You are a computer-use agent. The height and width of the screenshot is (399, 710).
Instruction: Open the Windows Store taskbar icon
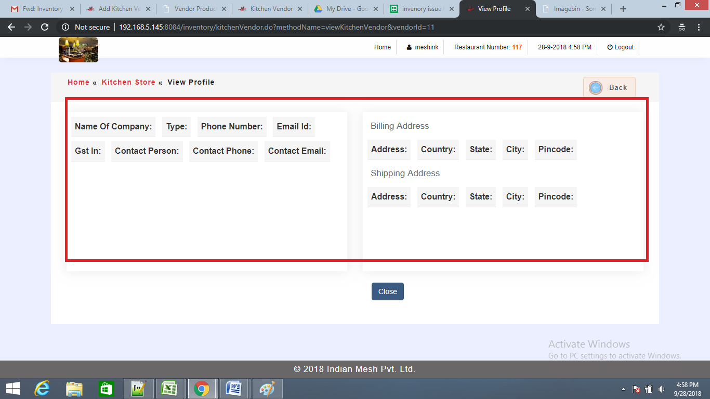click(106, 389)
